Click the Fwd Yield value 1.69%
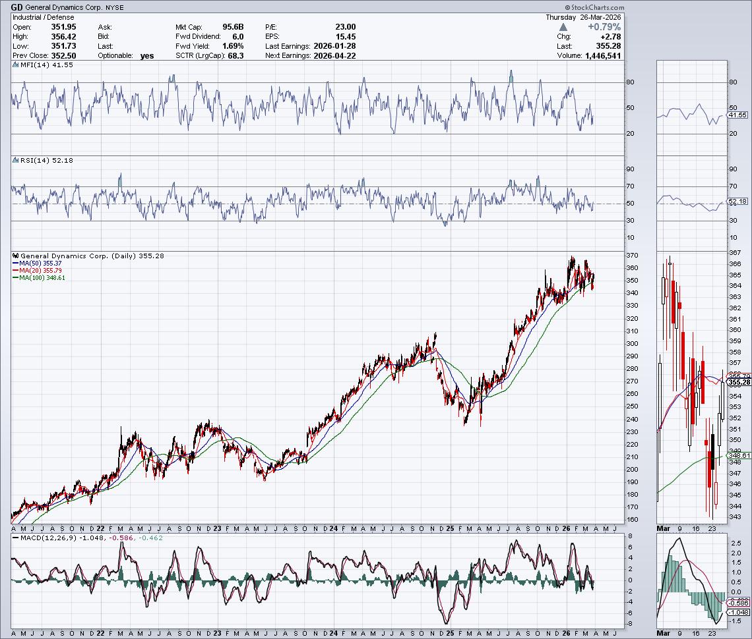The width and height of the screenshot is (752, 639). coord(233,46)
